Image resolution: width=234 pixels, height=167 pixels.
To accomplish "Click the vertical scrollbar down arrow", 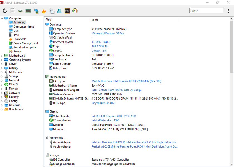I will pyautogui.click(x=231, y=165).
